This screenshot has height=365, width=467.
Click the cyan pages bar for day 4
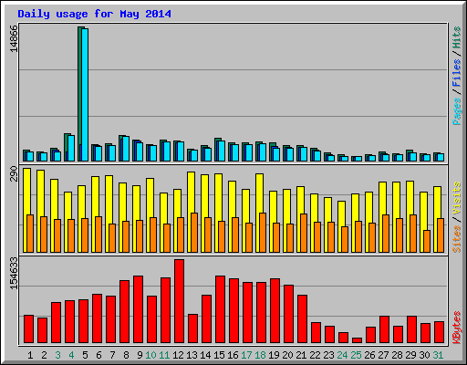tap(71, 148)
